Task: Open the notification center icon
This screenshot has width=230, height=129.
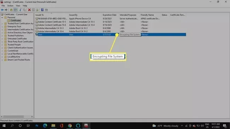Action: (225, 126)
